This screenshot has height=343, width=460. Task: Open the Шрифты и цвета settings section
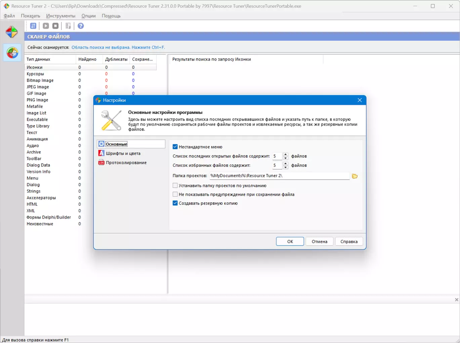click(123, 153)
